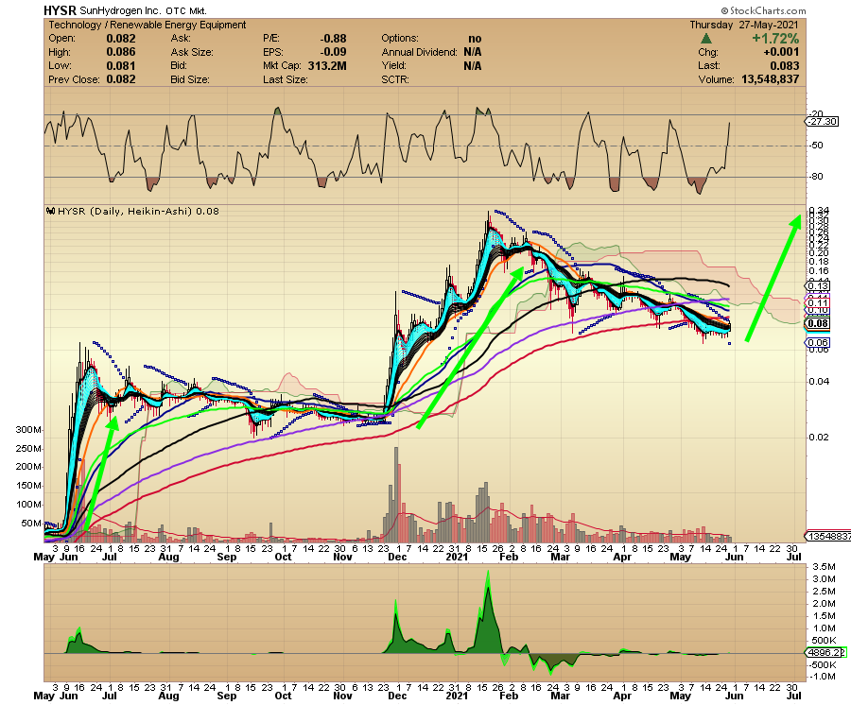
Task: Click the +1.72% percent change
Action: pyautogui.click(x=775, y=39)
